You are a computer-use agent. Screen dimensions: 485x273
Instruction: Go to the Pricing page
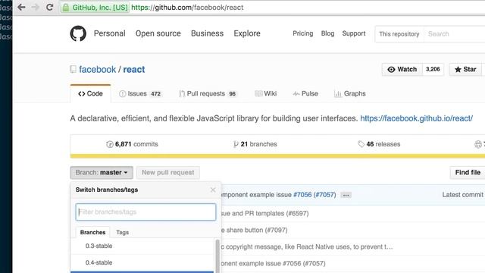tap(303, 33)
